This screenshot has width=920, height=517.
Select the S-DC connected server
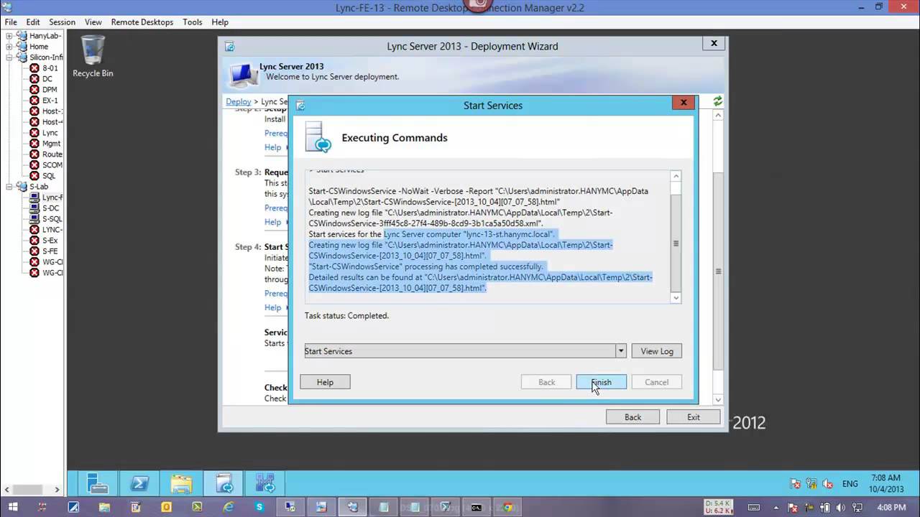(50, 208)
